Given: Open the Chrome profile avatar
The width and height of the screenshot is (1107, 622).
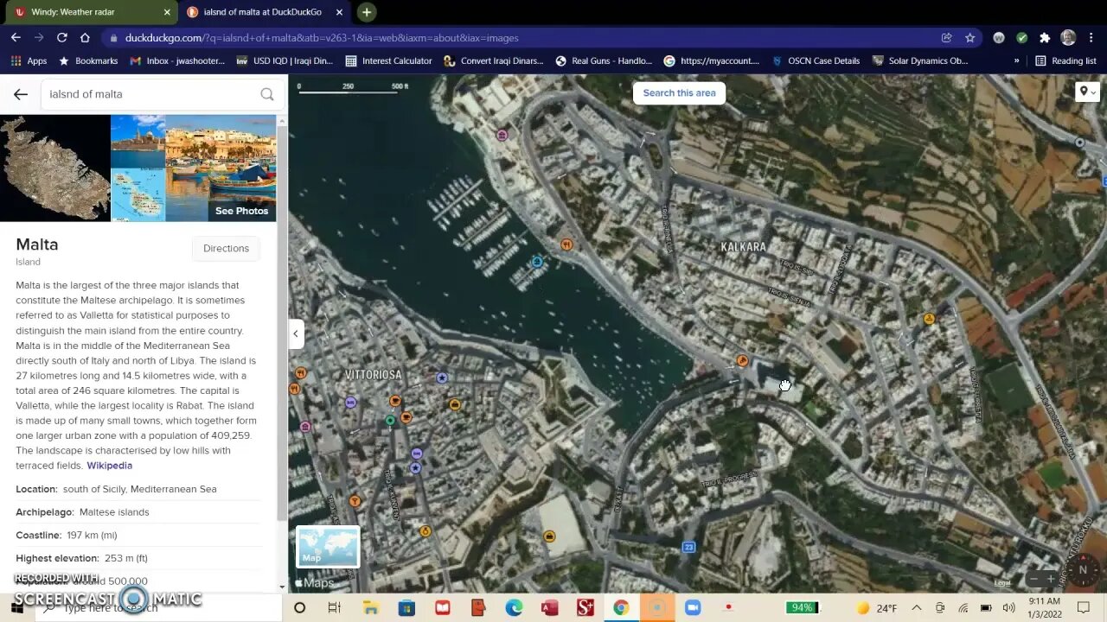Looking at the screenshot, I should (1068, 38).
